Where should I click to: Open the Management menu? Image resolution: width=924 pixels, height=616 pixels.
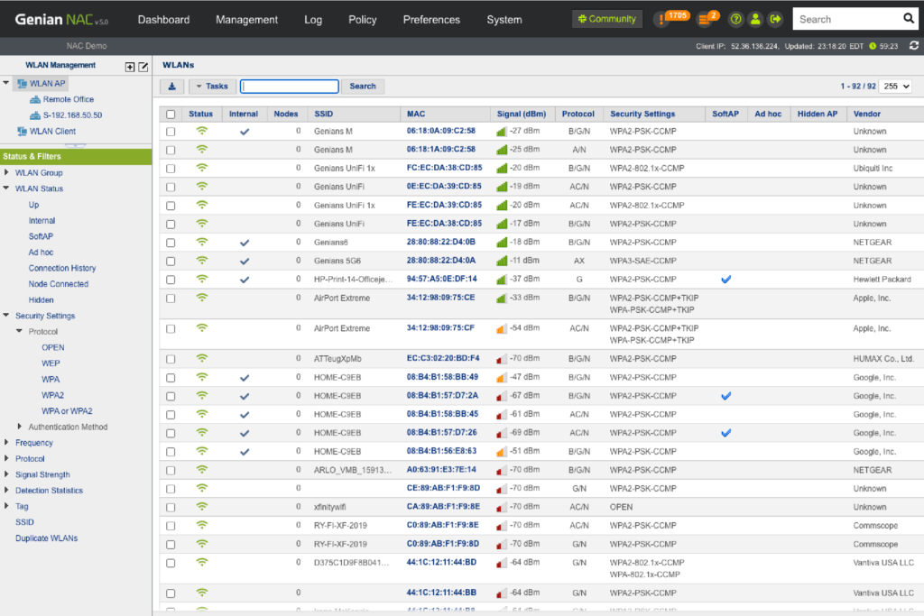point(246,20)
